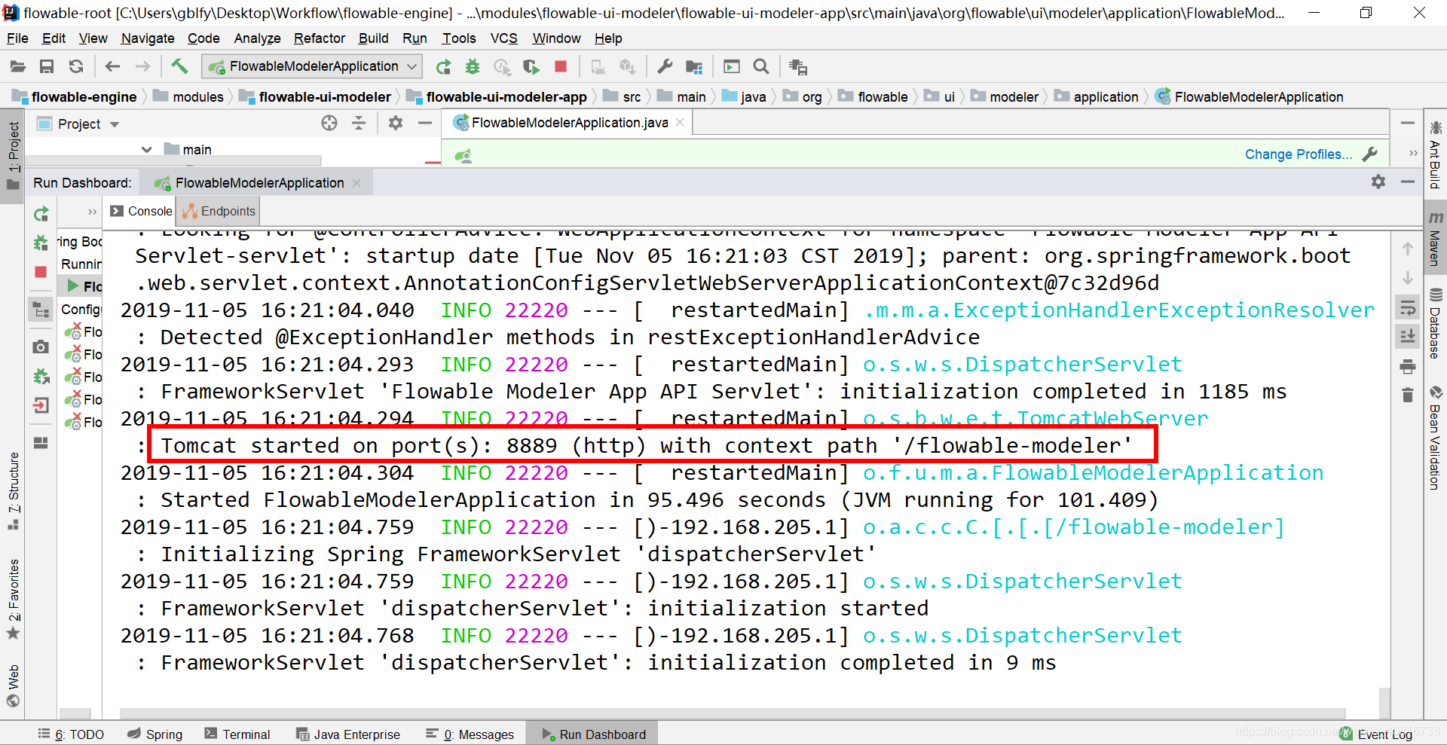The image size is (1447, 745).
Task: Clear console with trash icon
Action: click(1407, 395)
